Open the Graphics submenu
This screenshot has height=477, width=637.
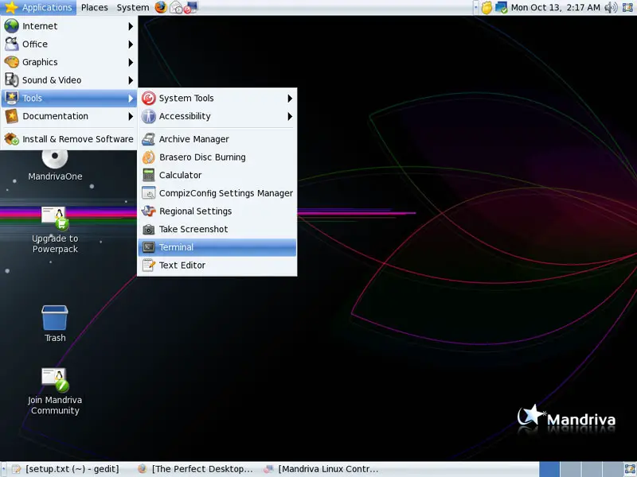[x=69, y=62]
